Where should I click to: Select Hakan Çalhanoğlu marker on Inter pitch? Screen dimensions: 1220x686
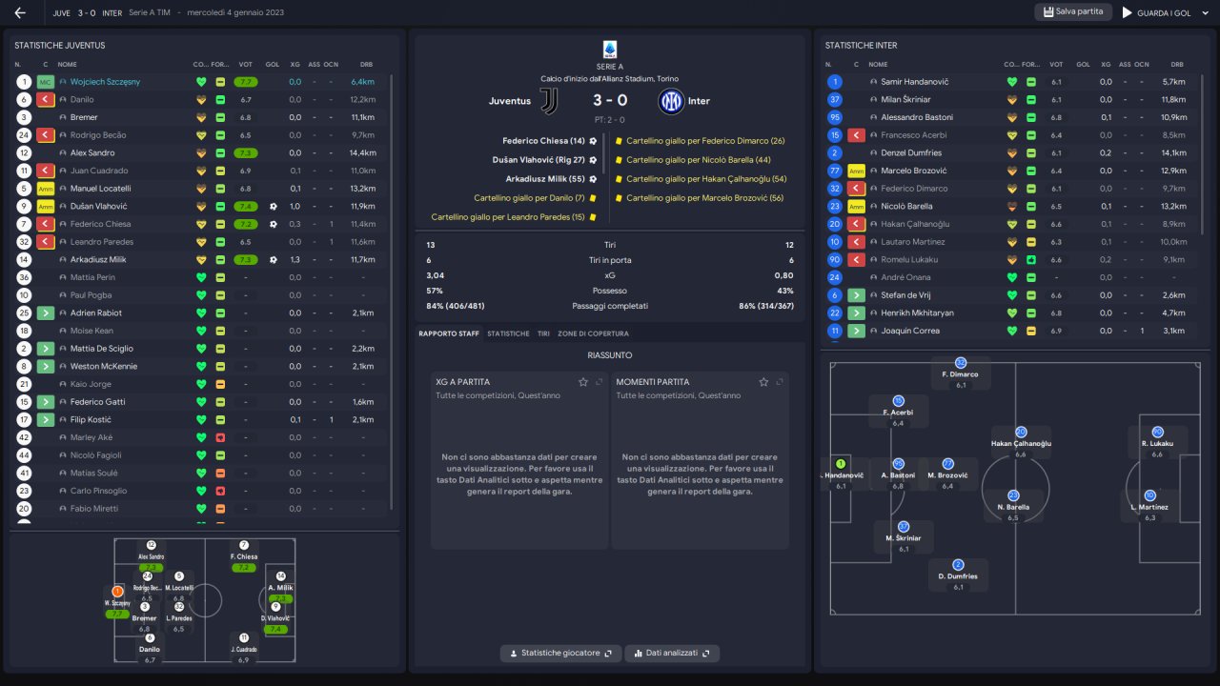(1021, 443)
